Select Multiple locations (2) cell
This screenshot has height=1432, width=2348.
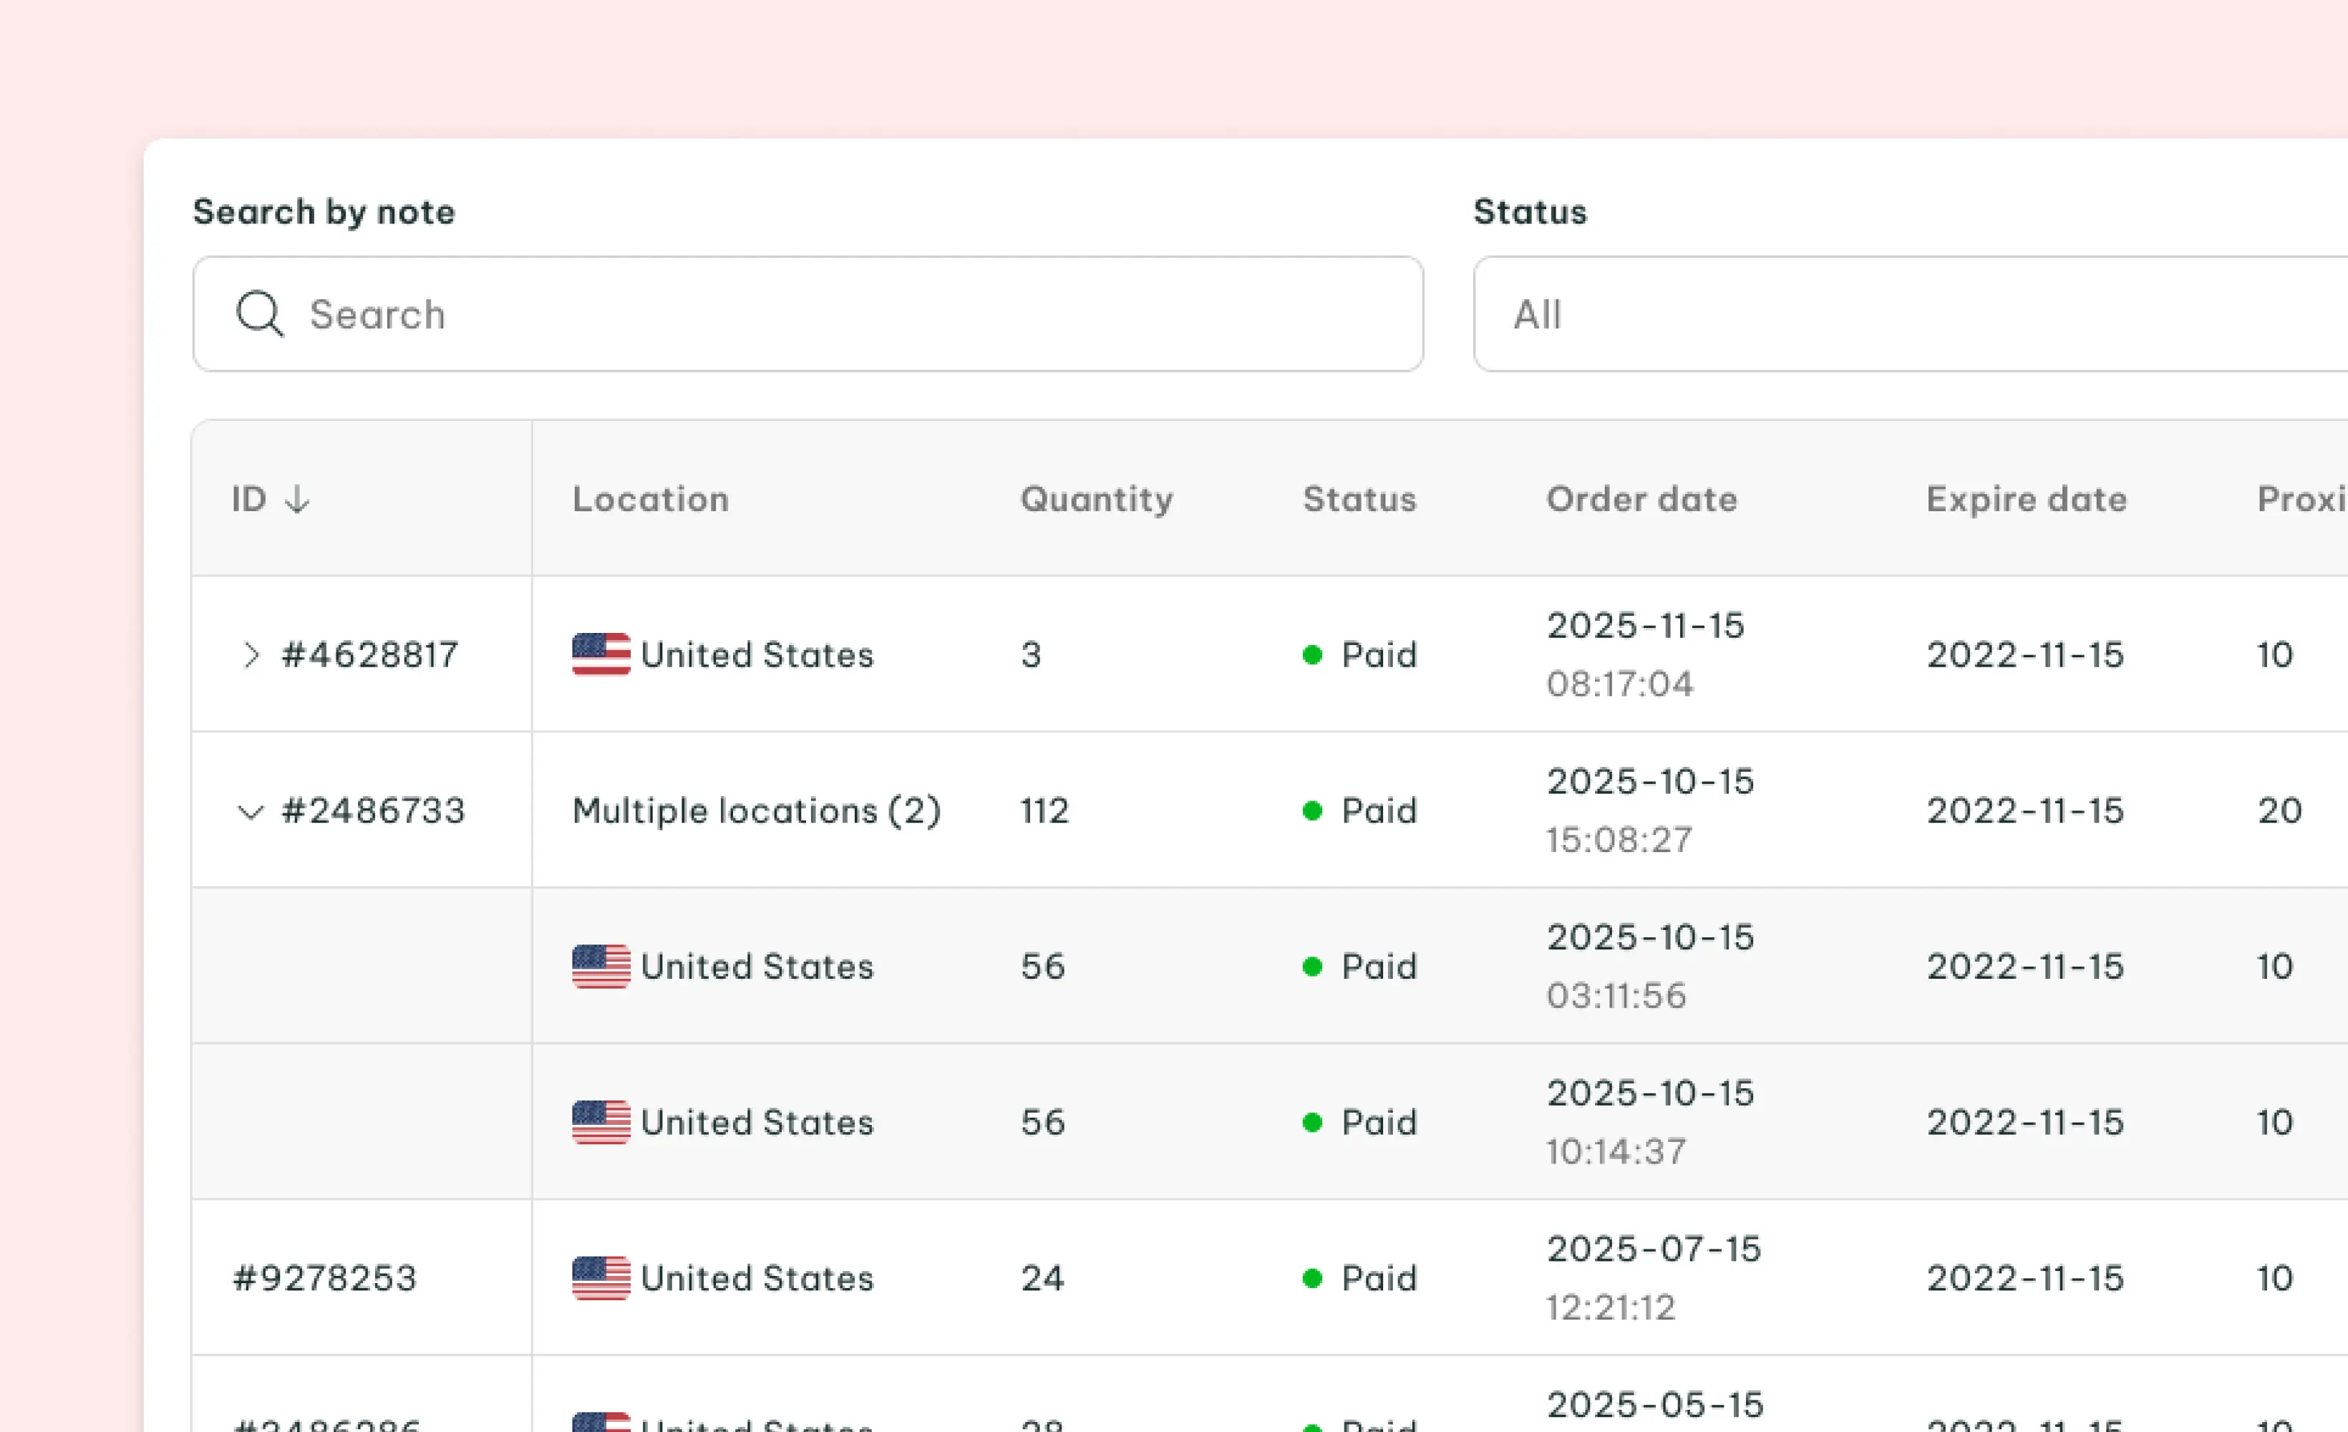click(757, 811)
